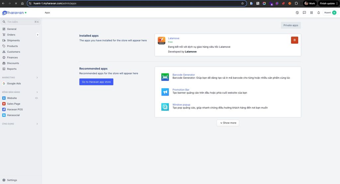This screenshot has height=184, width=340.
Task: Delete the Lalamove app with trash icon
Action: (x=295, y=40)
